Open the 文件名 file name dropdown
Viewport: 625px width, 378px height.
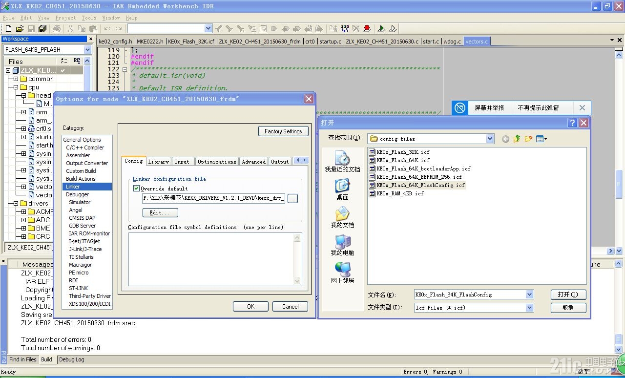(529, 294)
